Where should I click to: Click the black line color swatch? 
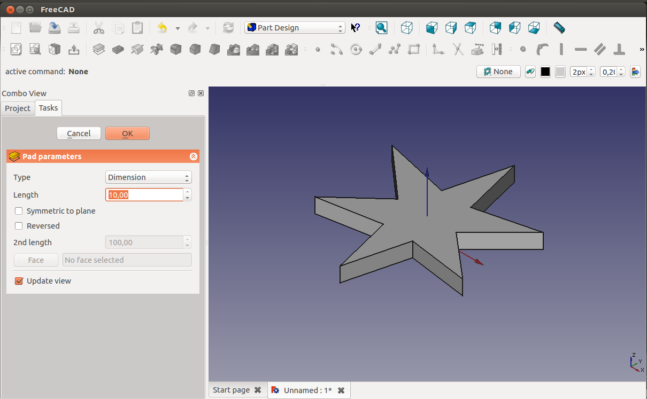click(x=545, y=72)
